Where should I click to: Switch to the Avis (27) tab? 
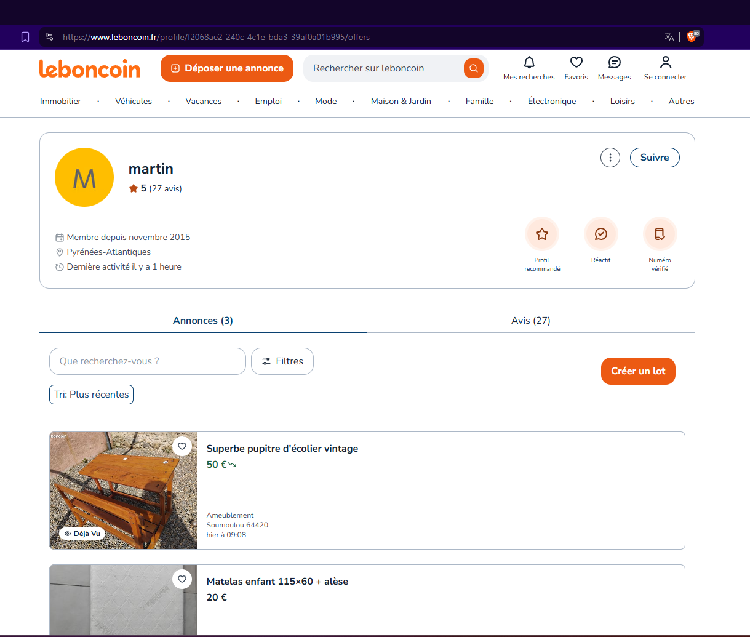531,320
